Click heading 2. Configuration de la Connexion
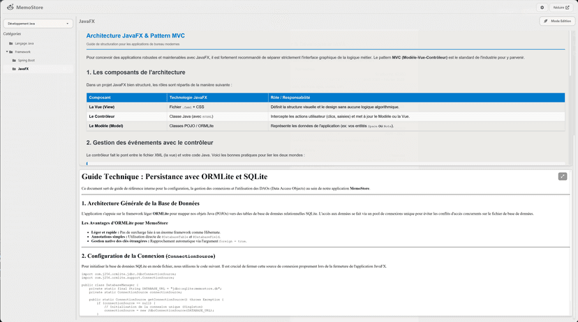Image resolution: width=578 pixels, height=322 pixels. 148,256
